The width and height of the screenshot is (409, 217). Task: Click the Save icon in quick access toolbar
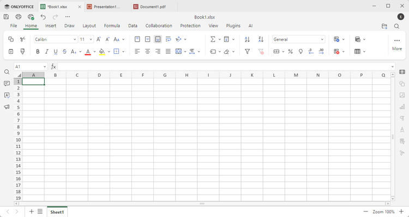click(6, 17)
